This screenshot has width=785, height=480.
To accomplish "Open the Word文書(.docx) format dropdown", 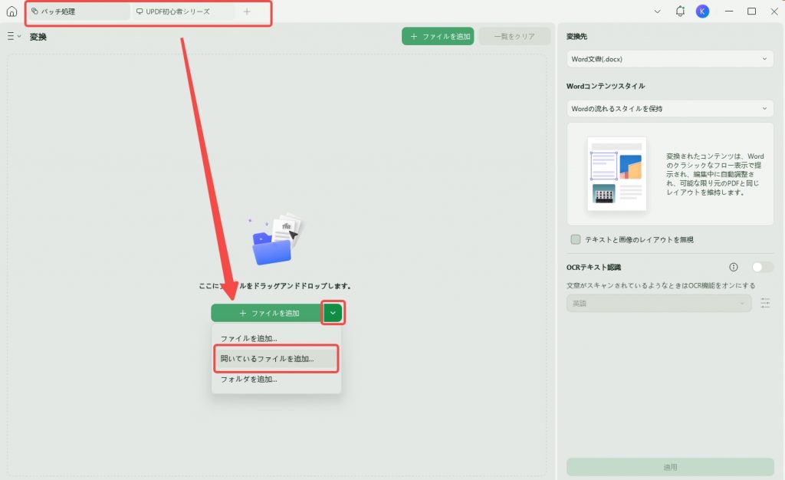I will click(x=670, y=59).
